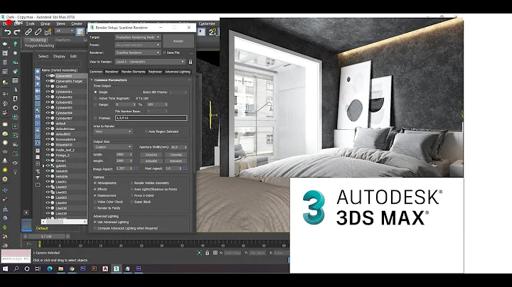Viewport: 512px width, 287px height.
Task: Open the Area to Render View dropdown
Action: [x=112, y=131]
